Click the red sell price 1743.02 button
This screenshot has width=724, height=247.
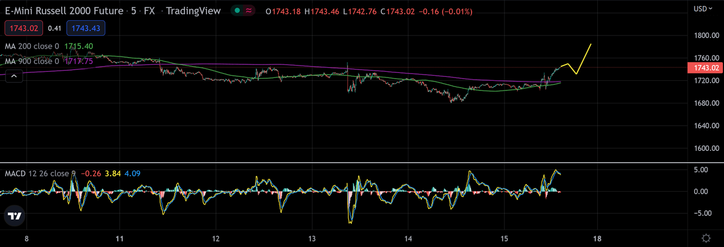click(x=24, y=28)
